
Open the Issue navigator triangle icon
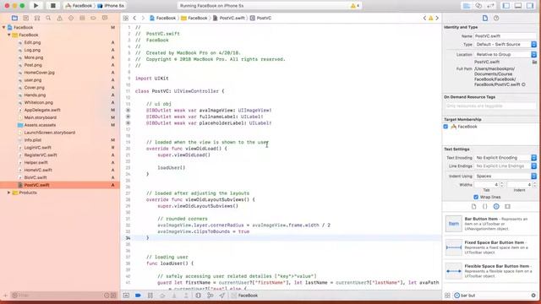coord(60,18)
